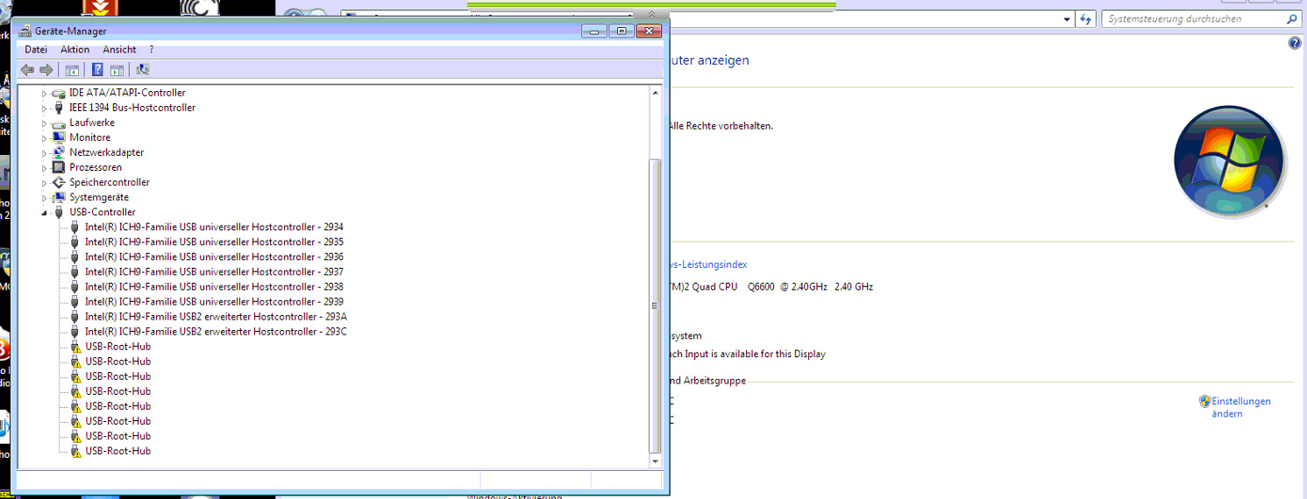Select the Prozessoren chip icon
This screenshot has height=499, width=1307.
(59, 167)
